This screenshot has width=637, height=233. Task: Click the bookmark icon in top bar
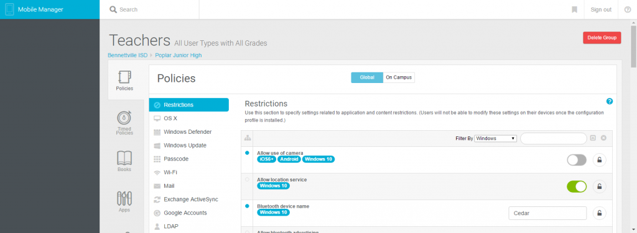tap(574, 9)
